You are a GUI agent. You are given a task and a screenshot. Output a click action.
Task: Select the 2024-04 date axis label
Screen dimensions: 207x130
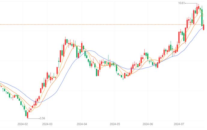pos(82,124)
